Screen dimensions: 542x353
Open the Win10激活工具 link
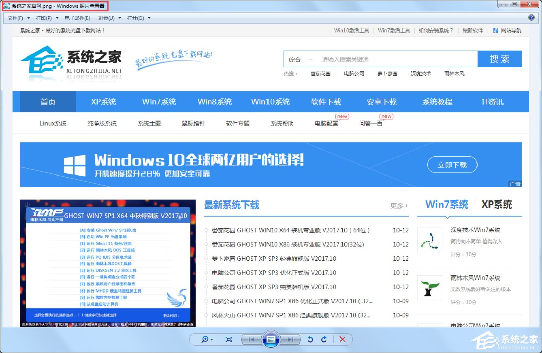351,30
